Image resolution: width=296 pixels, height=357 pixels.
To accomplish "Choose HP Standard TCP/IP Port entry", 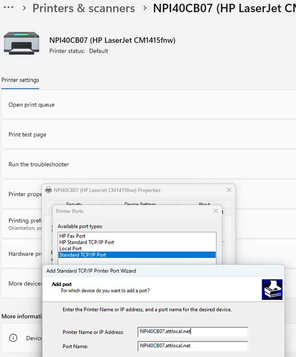I will 87,242.
